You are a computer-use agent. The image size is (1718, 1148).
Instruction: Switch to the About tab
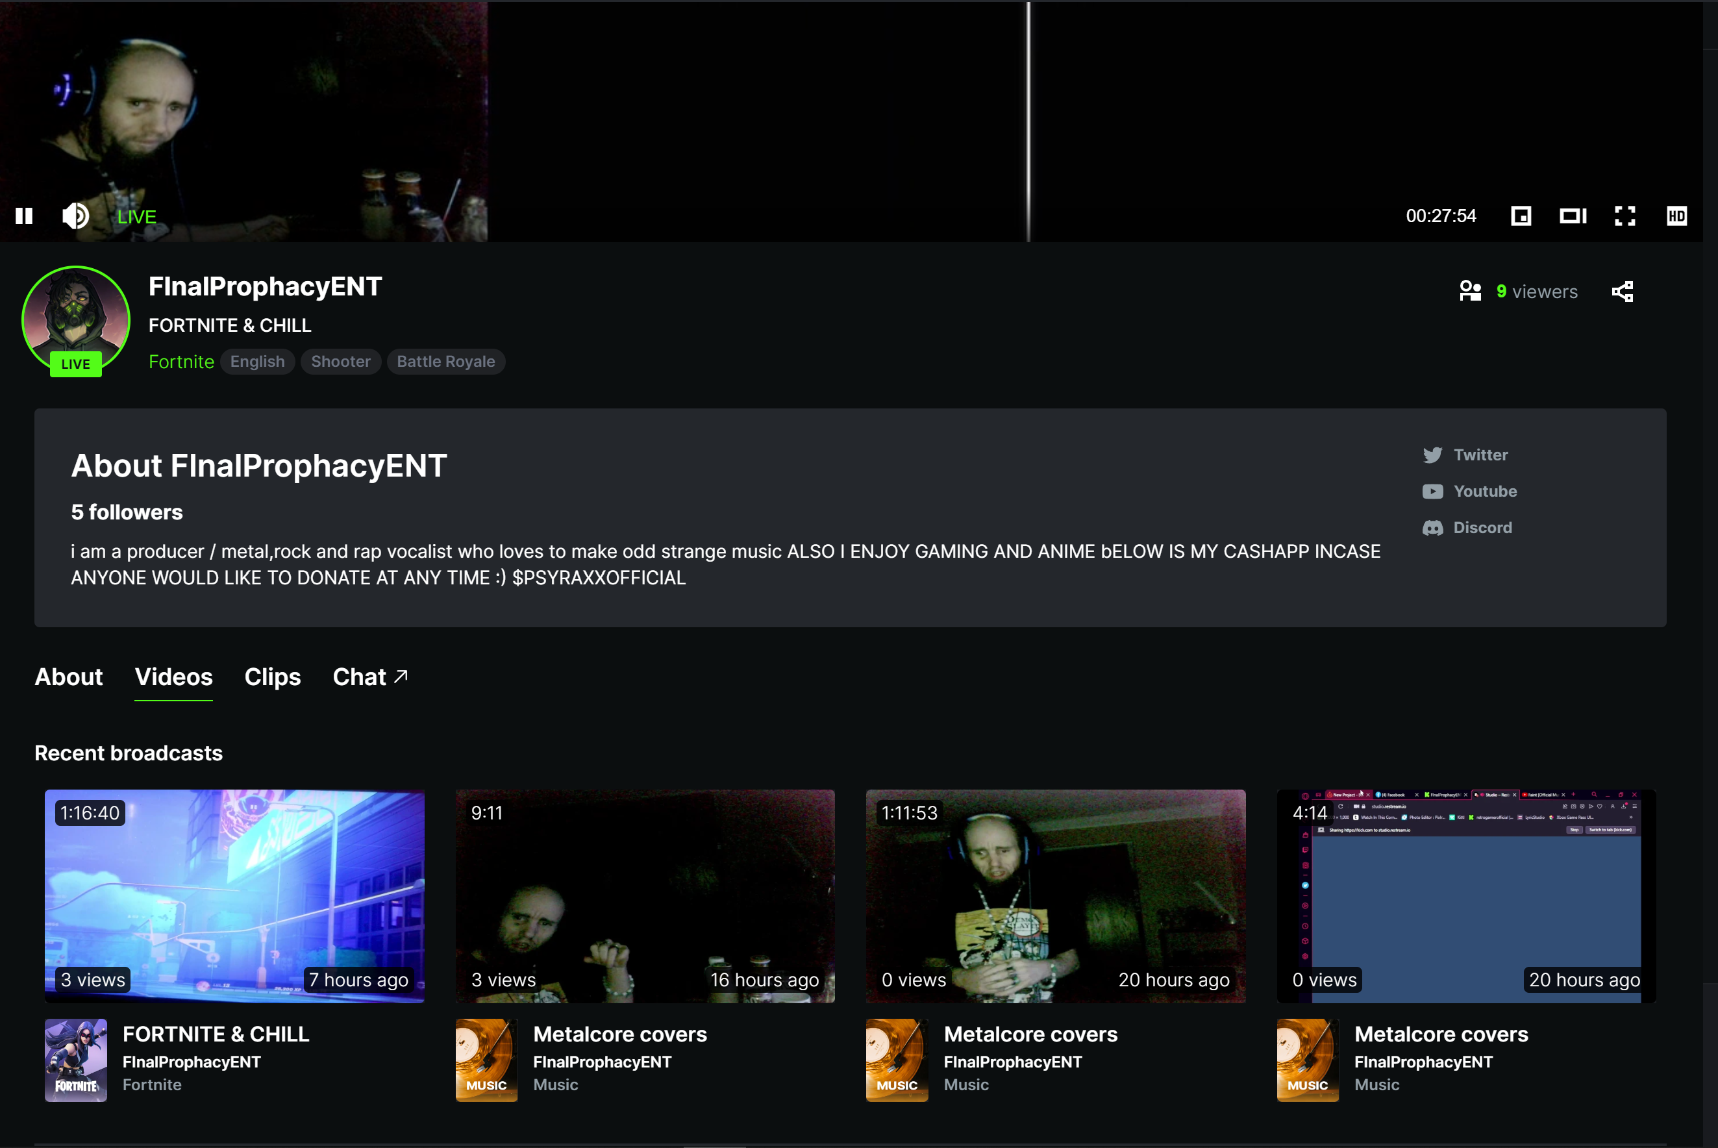tap(69, 677)
